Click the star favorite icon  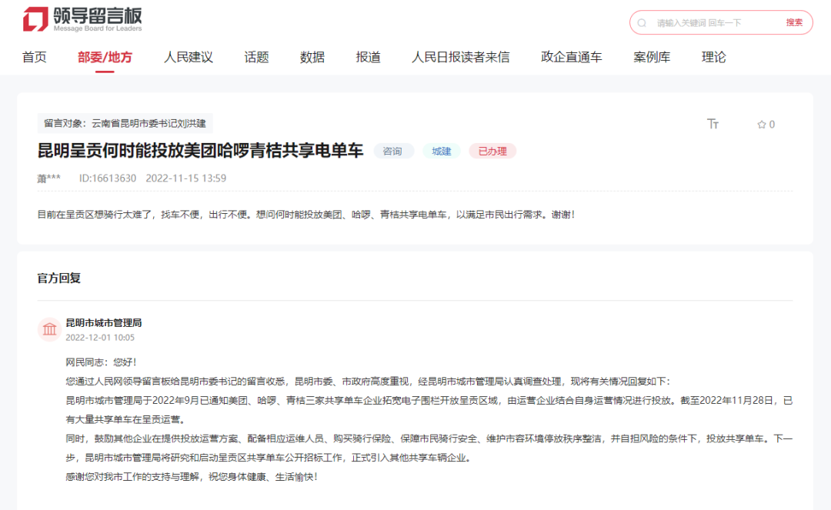tap(762, 125)
